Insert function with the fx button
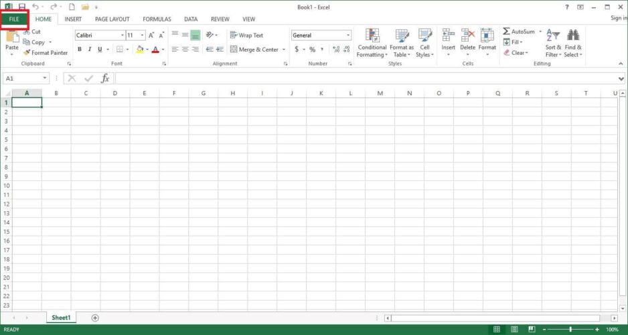The height and width of the screenshot is (335, 628). (x=105, y=78)
